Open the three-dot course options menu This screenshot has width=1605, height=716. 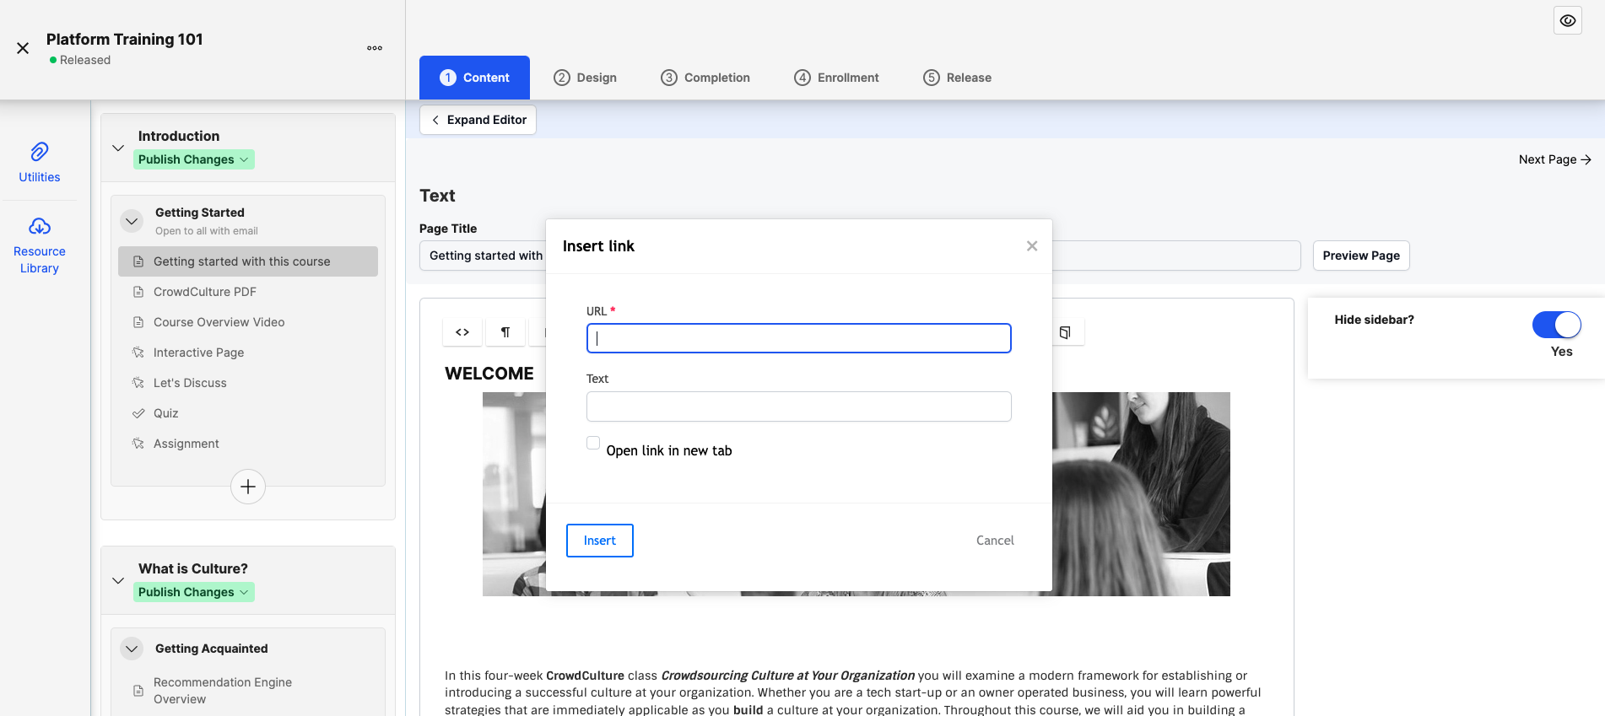coord(375,48)
